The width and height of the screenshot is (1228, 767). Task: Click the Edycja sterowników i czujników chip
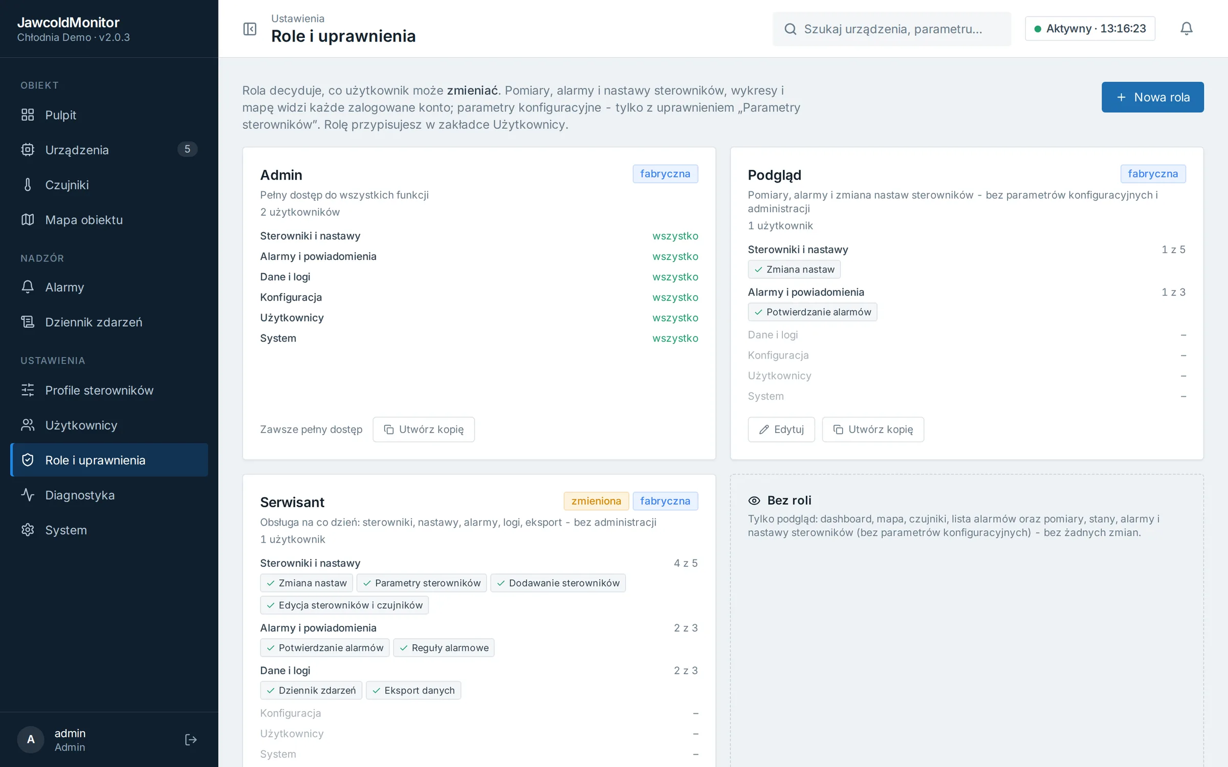344,605
